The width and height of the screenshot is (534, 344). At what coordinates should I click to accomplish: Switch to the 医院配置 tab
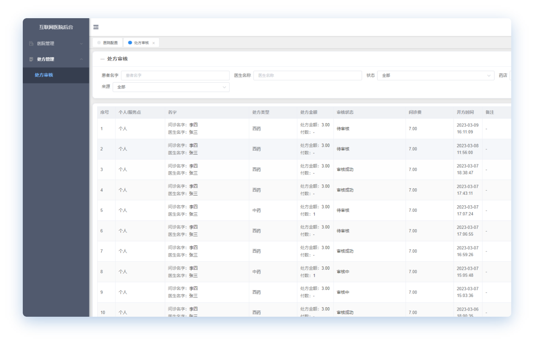click(107, 43)
